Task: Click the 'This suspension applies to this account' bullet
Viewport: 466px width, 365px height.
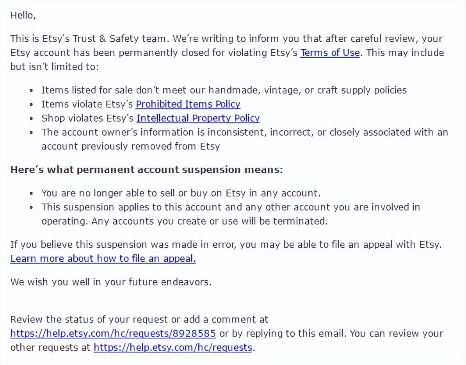Action: (230, 207)
